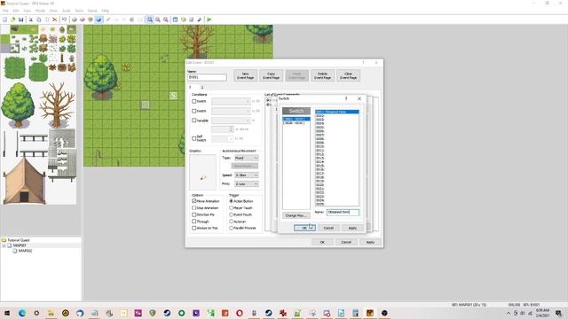Enable the Self Switch condition checkbox
The image size is (568, 319).
tap(194, 138)
